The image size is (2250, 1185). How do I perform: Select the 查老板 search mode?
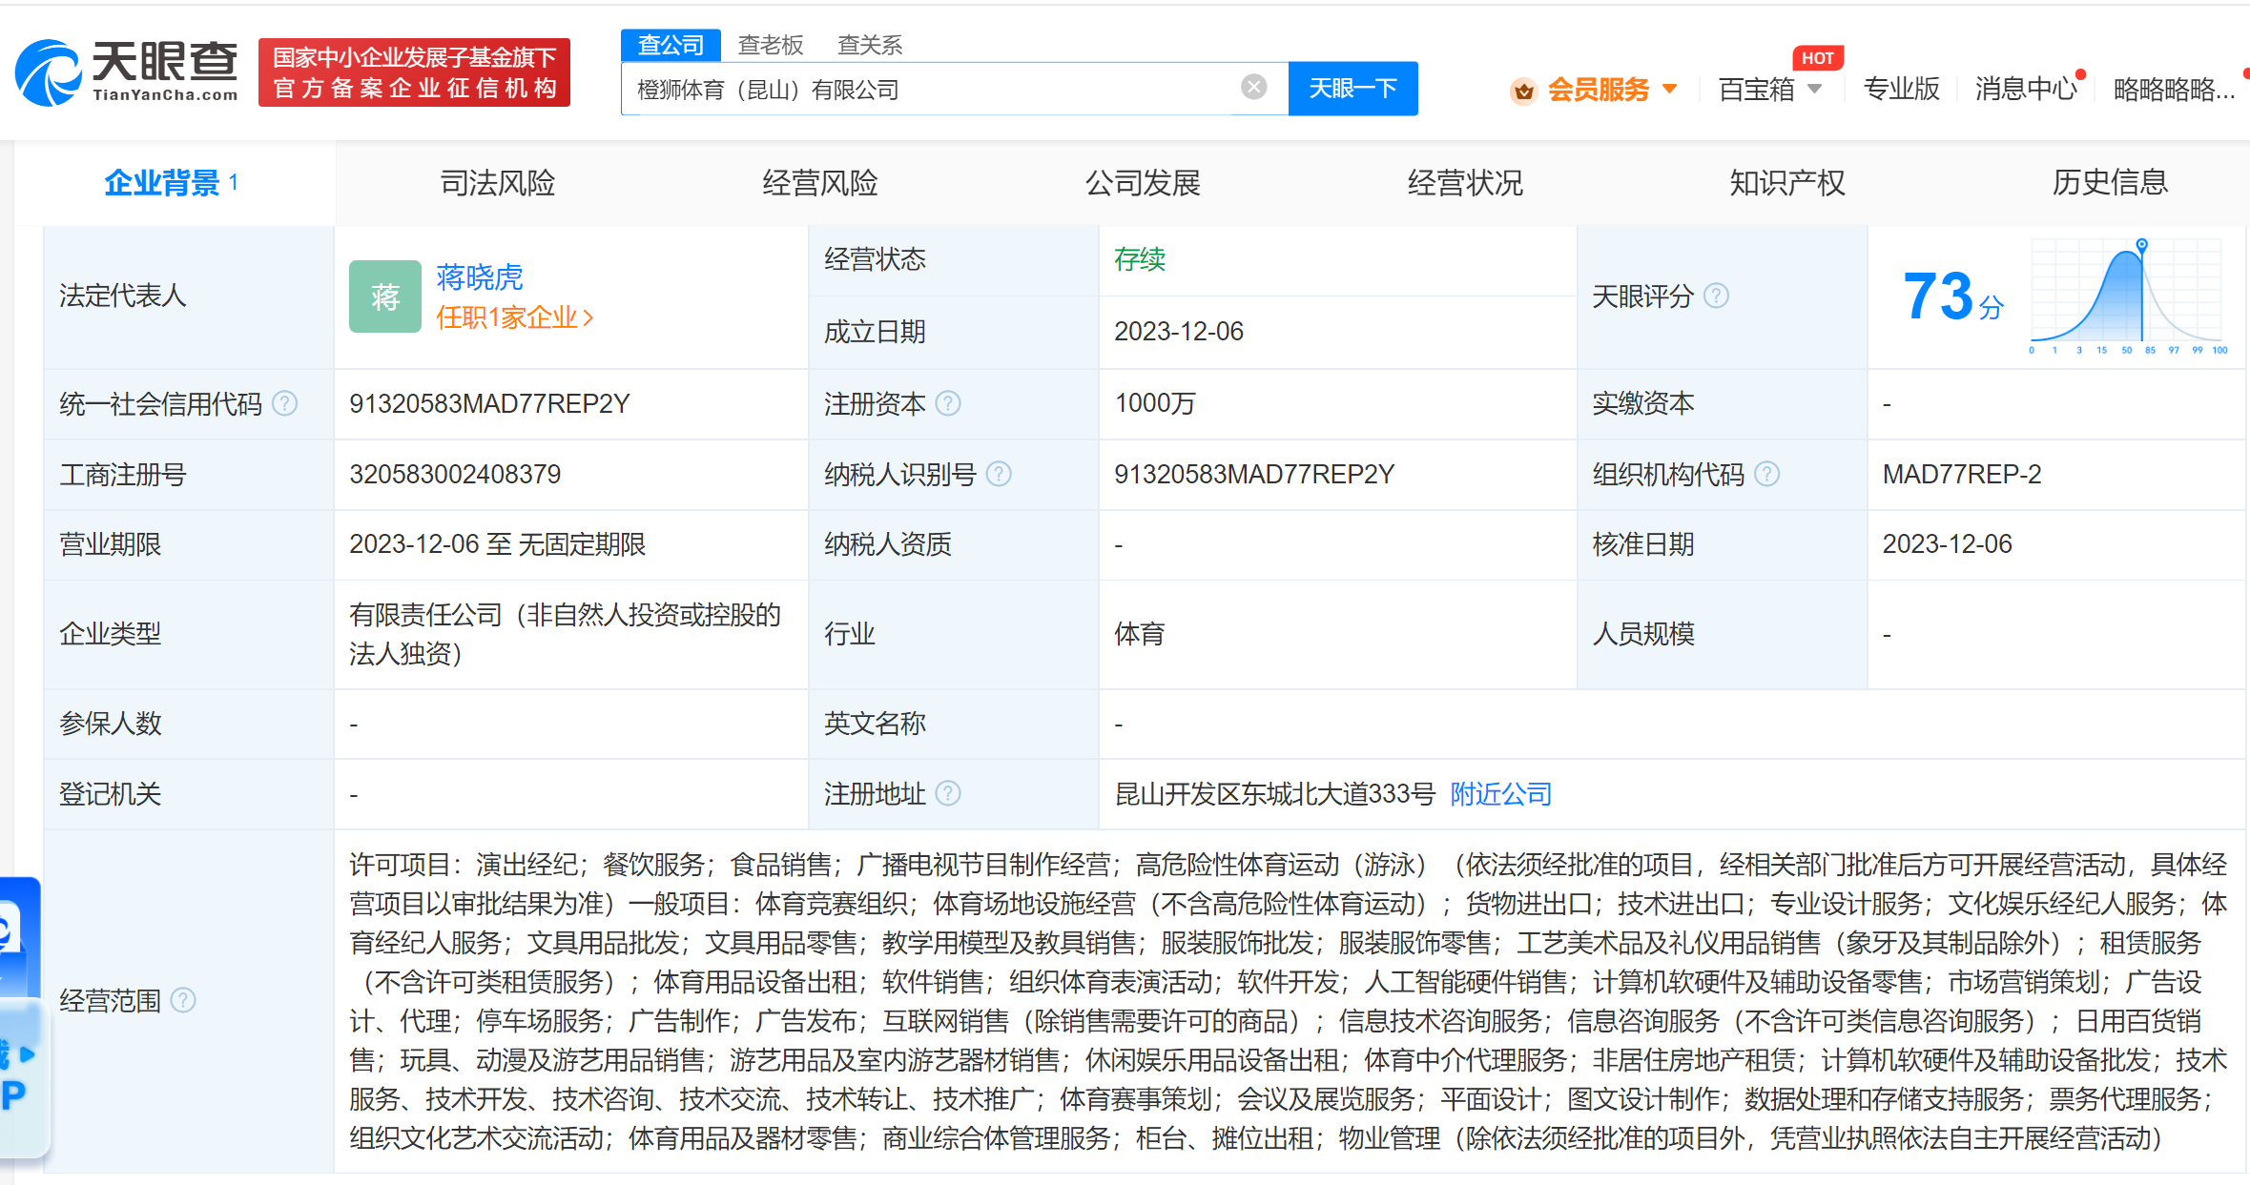(770, 45)
